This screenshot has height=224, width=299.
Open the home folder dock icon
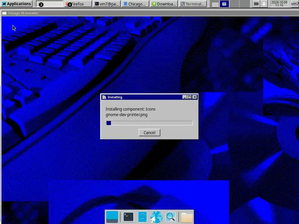[187, 217]
